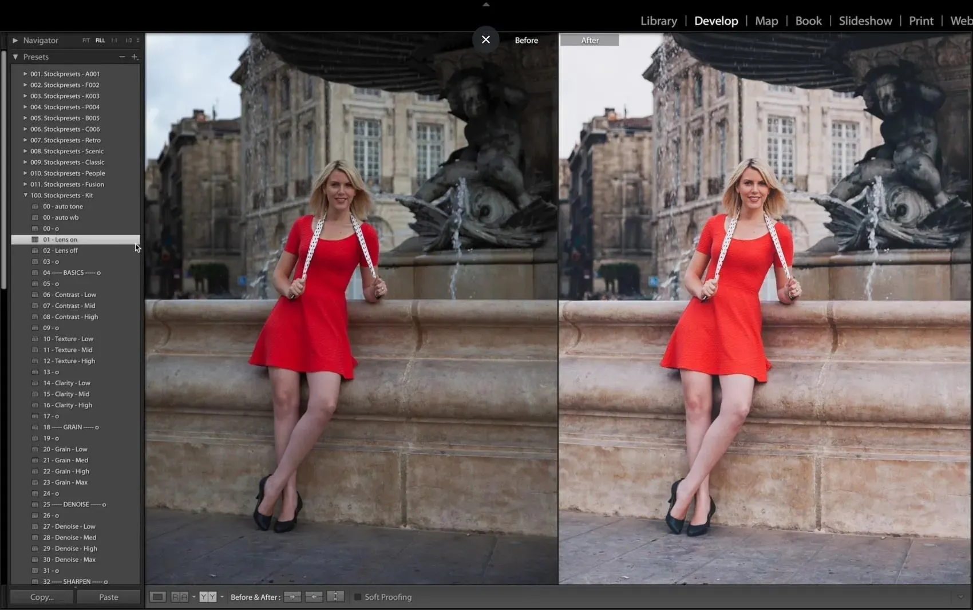This screenshot has width=973, height=610.
Task: Show top panel via arrow at top edge
Action: click(486, 4)
